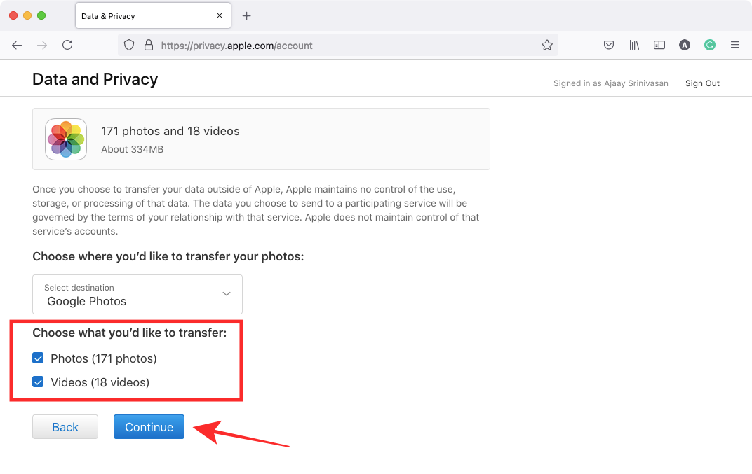Open a new tab with plus button
This screenshot has height=474, width=752.
tap(246, 16)
